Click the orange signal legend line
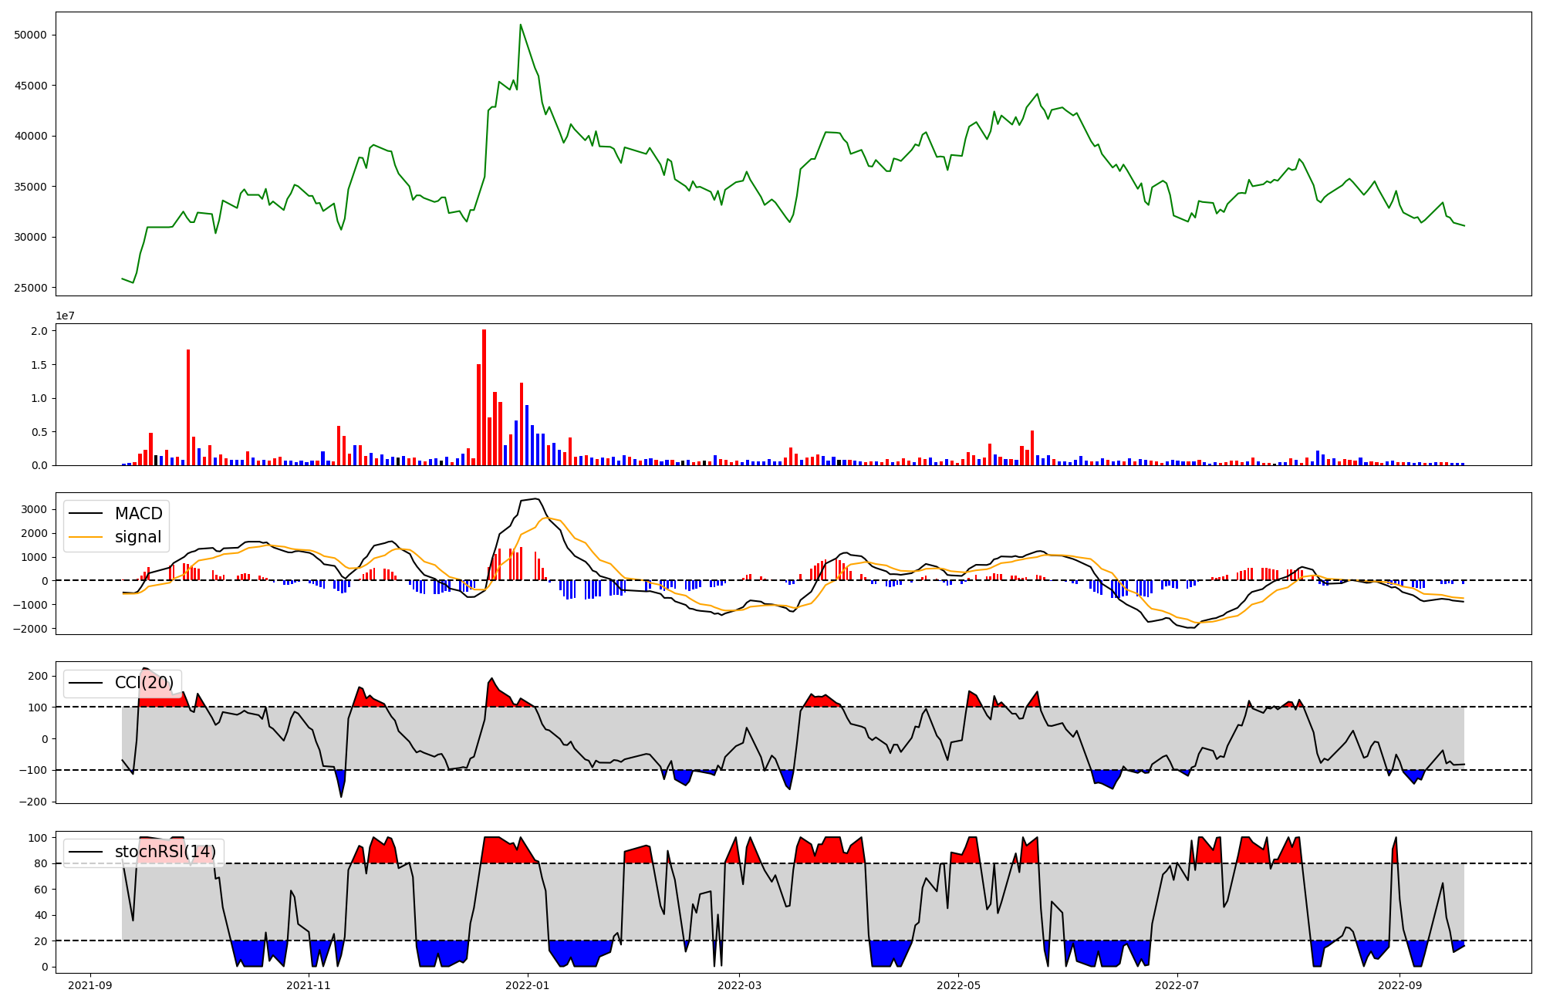This screenshot has width=1543, height=1003. click(x=86, y=538)
